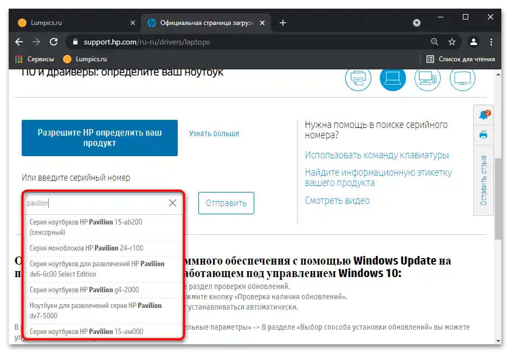Open the tab search dropdown
This screenshot has width=510, height=353.
coord(417,23)
